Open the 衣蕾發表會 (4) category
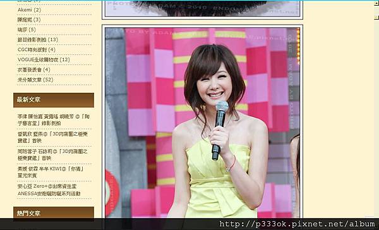Viewport: 379px width, 230px height. pos(34,70)
